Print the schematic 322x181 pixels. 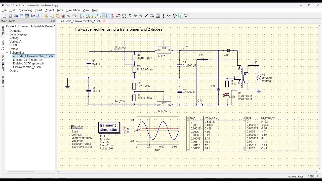click(x=38, y=16)
